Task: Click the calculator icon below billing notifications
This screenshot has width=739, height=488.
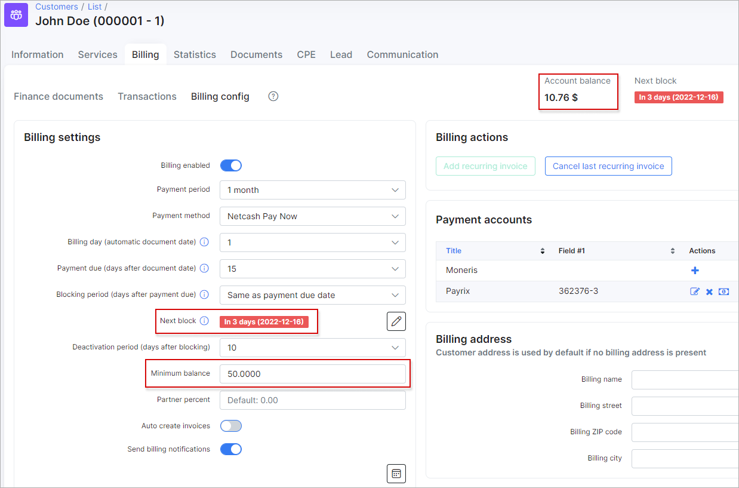Action: pyautogui.click(x=396, y=474)
